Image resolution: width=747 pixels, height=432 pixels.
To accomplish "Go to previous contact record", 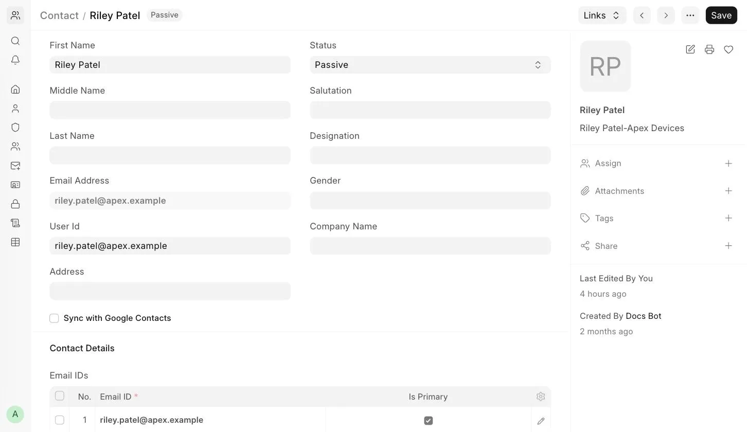I will click(642, 15).
